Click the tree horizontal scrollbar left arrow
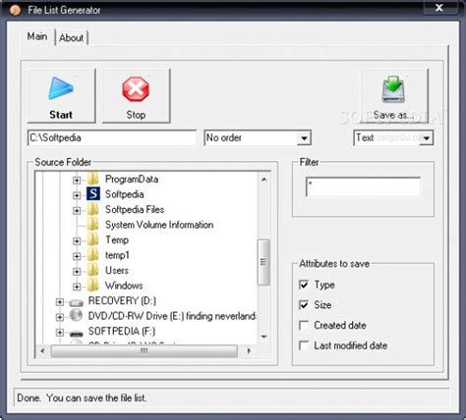The image size is (466, 420). [x=42, y=350]
